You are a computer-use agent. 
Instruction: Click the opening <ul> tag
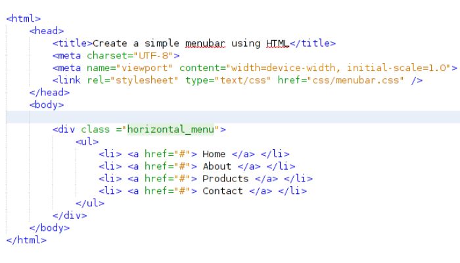tap(87, 142)
